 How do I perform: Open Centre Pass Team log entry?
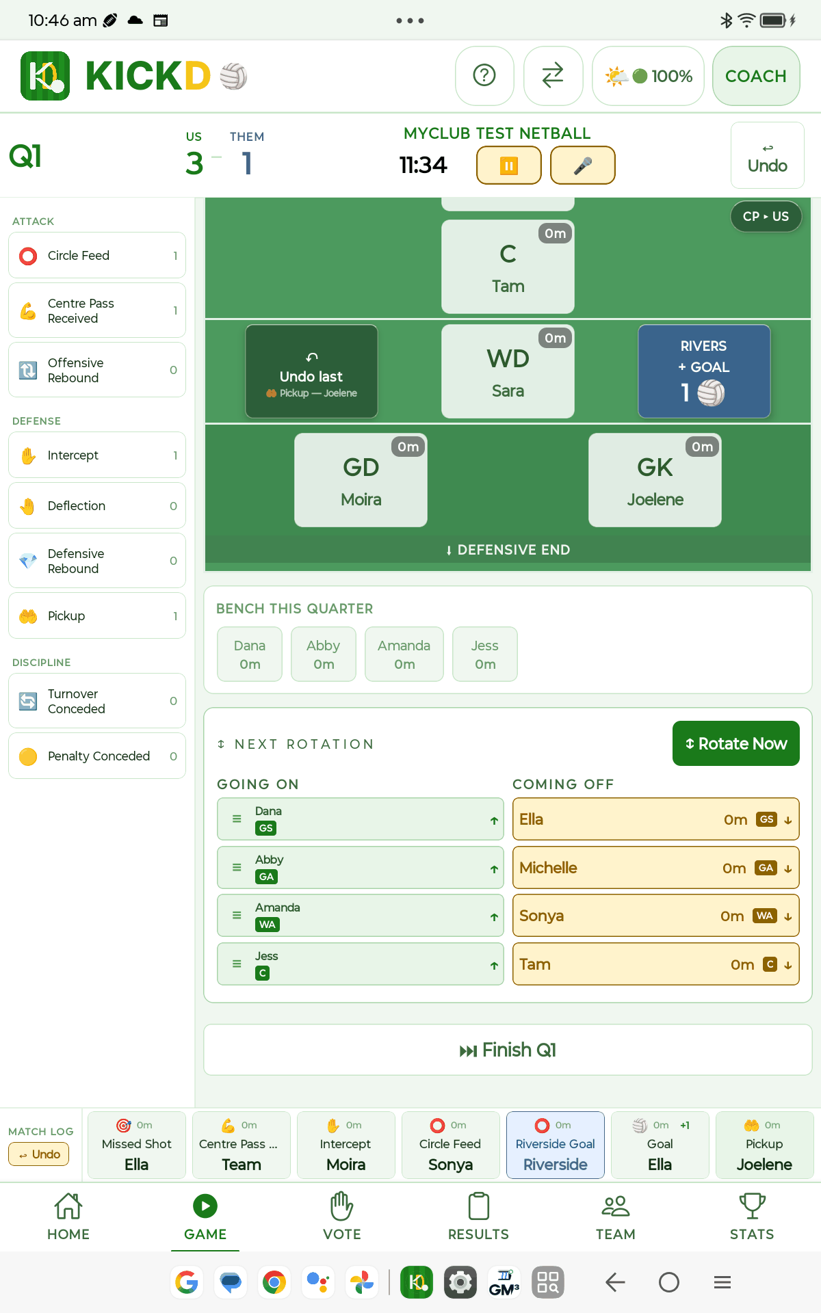pos(242,1145)
